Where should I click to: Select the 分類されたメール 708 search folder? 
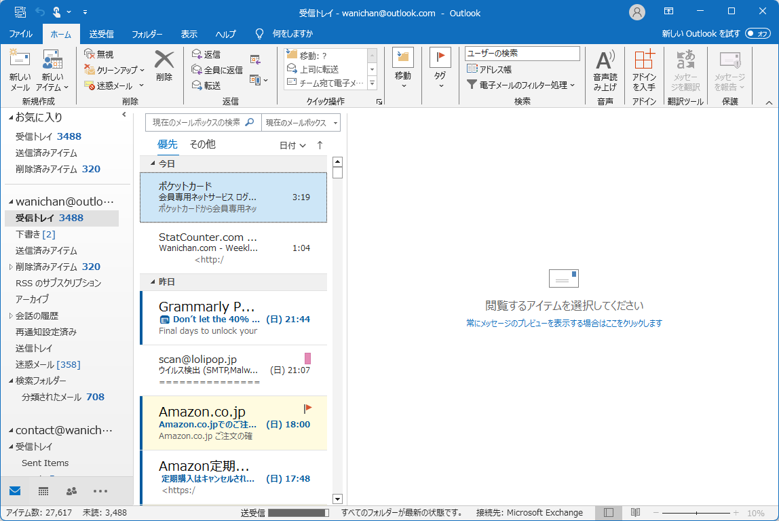[62, 397]
